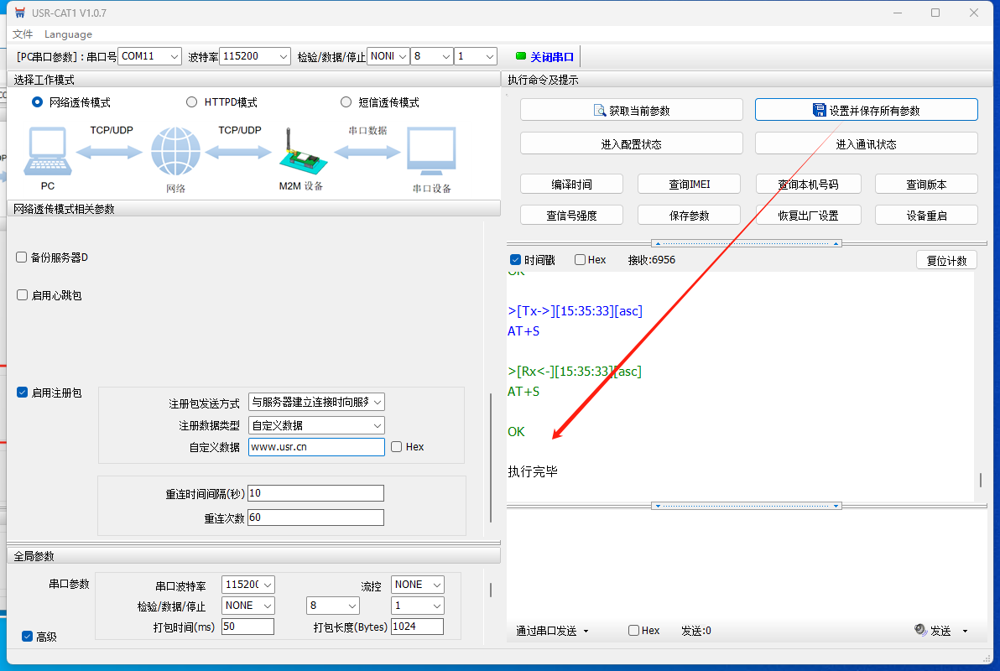1000x671 pixels.
Task: Click the 获取当前参数 button
Action: click(632, 110)
